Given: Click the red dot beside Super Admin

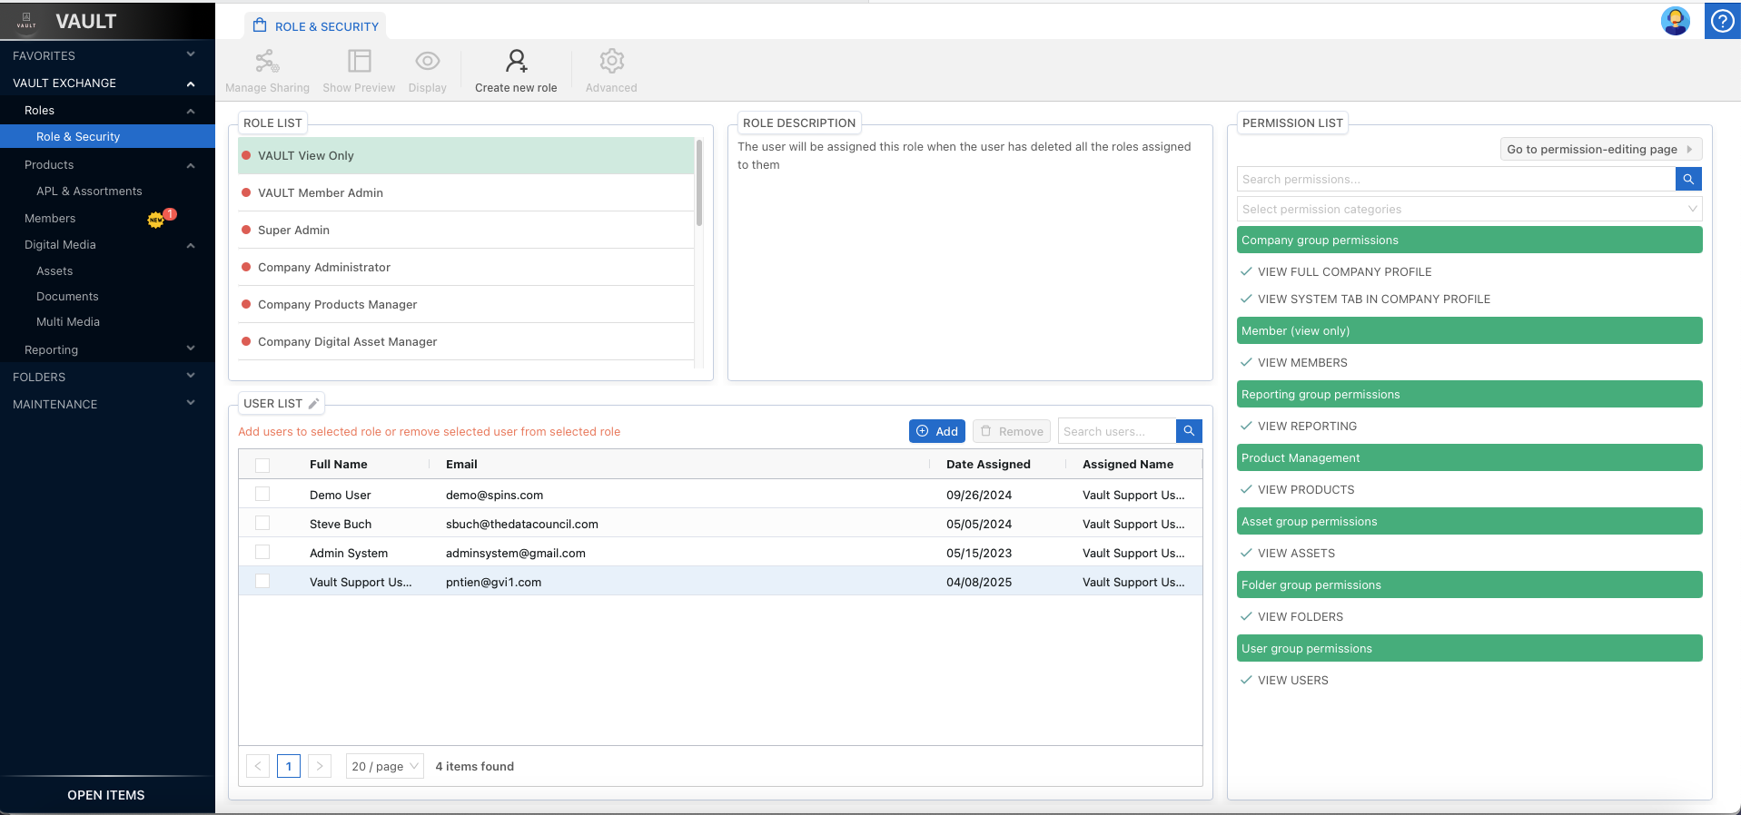Looking at the screenshot, I should [x=246, y=230].
